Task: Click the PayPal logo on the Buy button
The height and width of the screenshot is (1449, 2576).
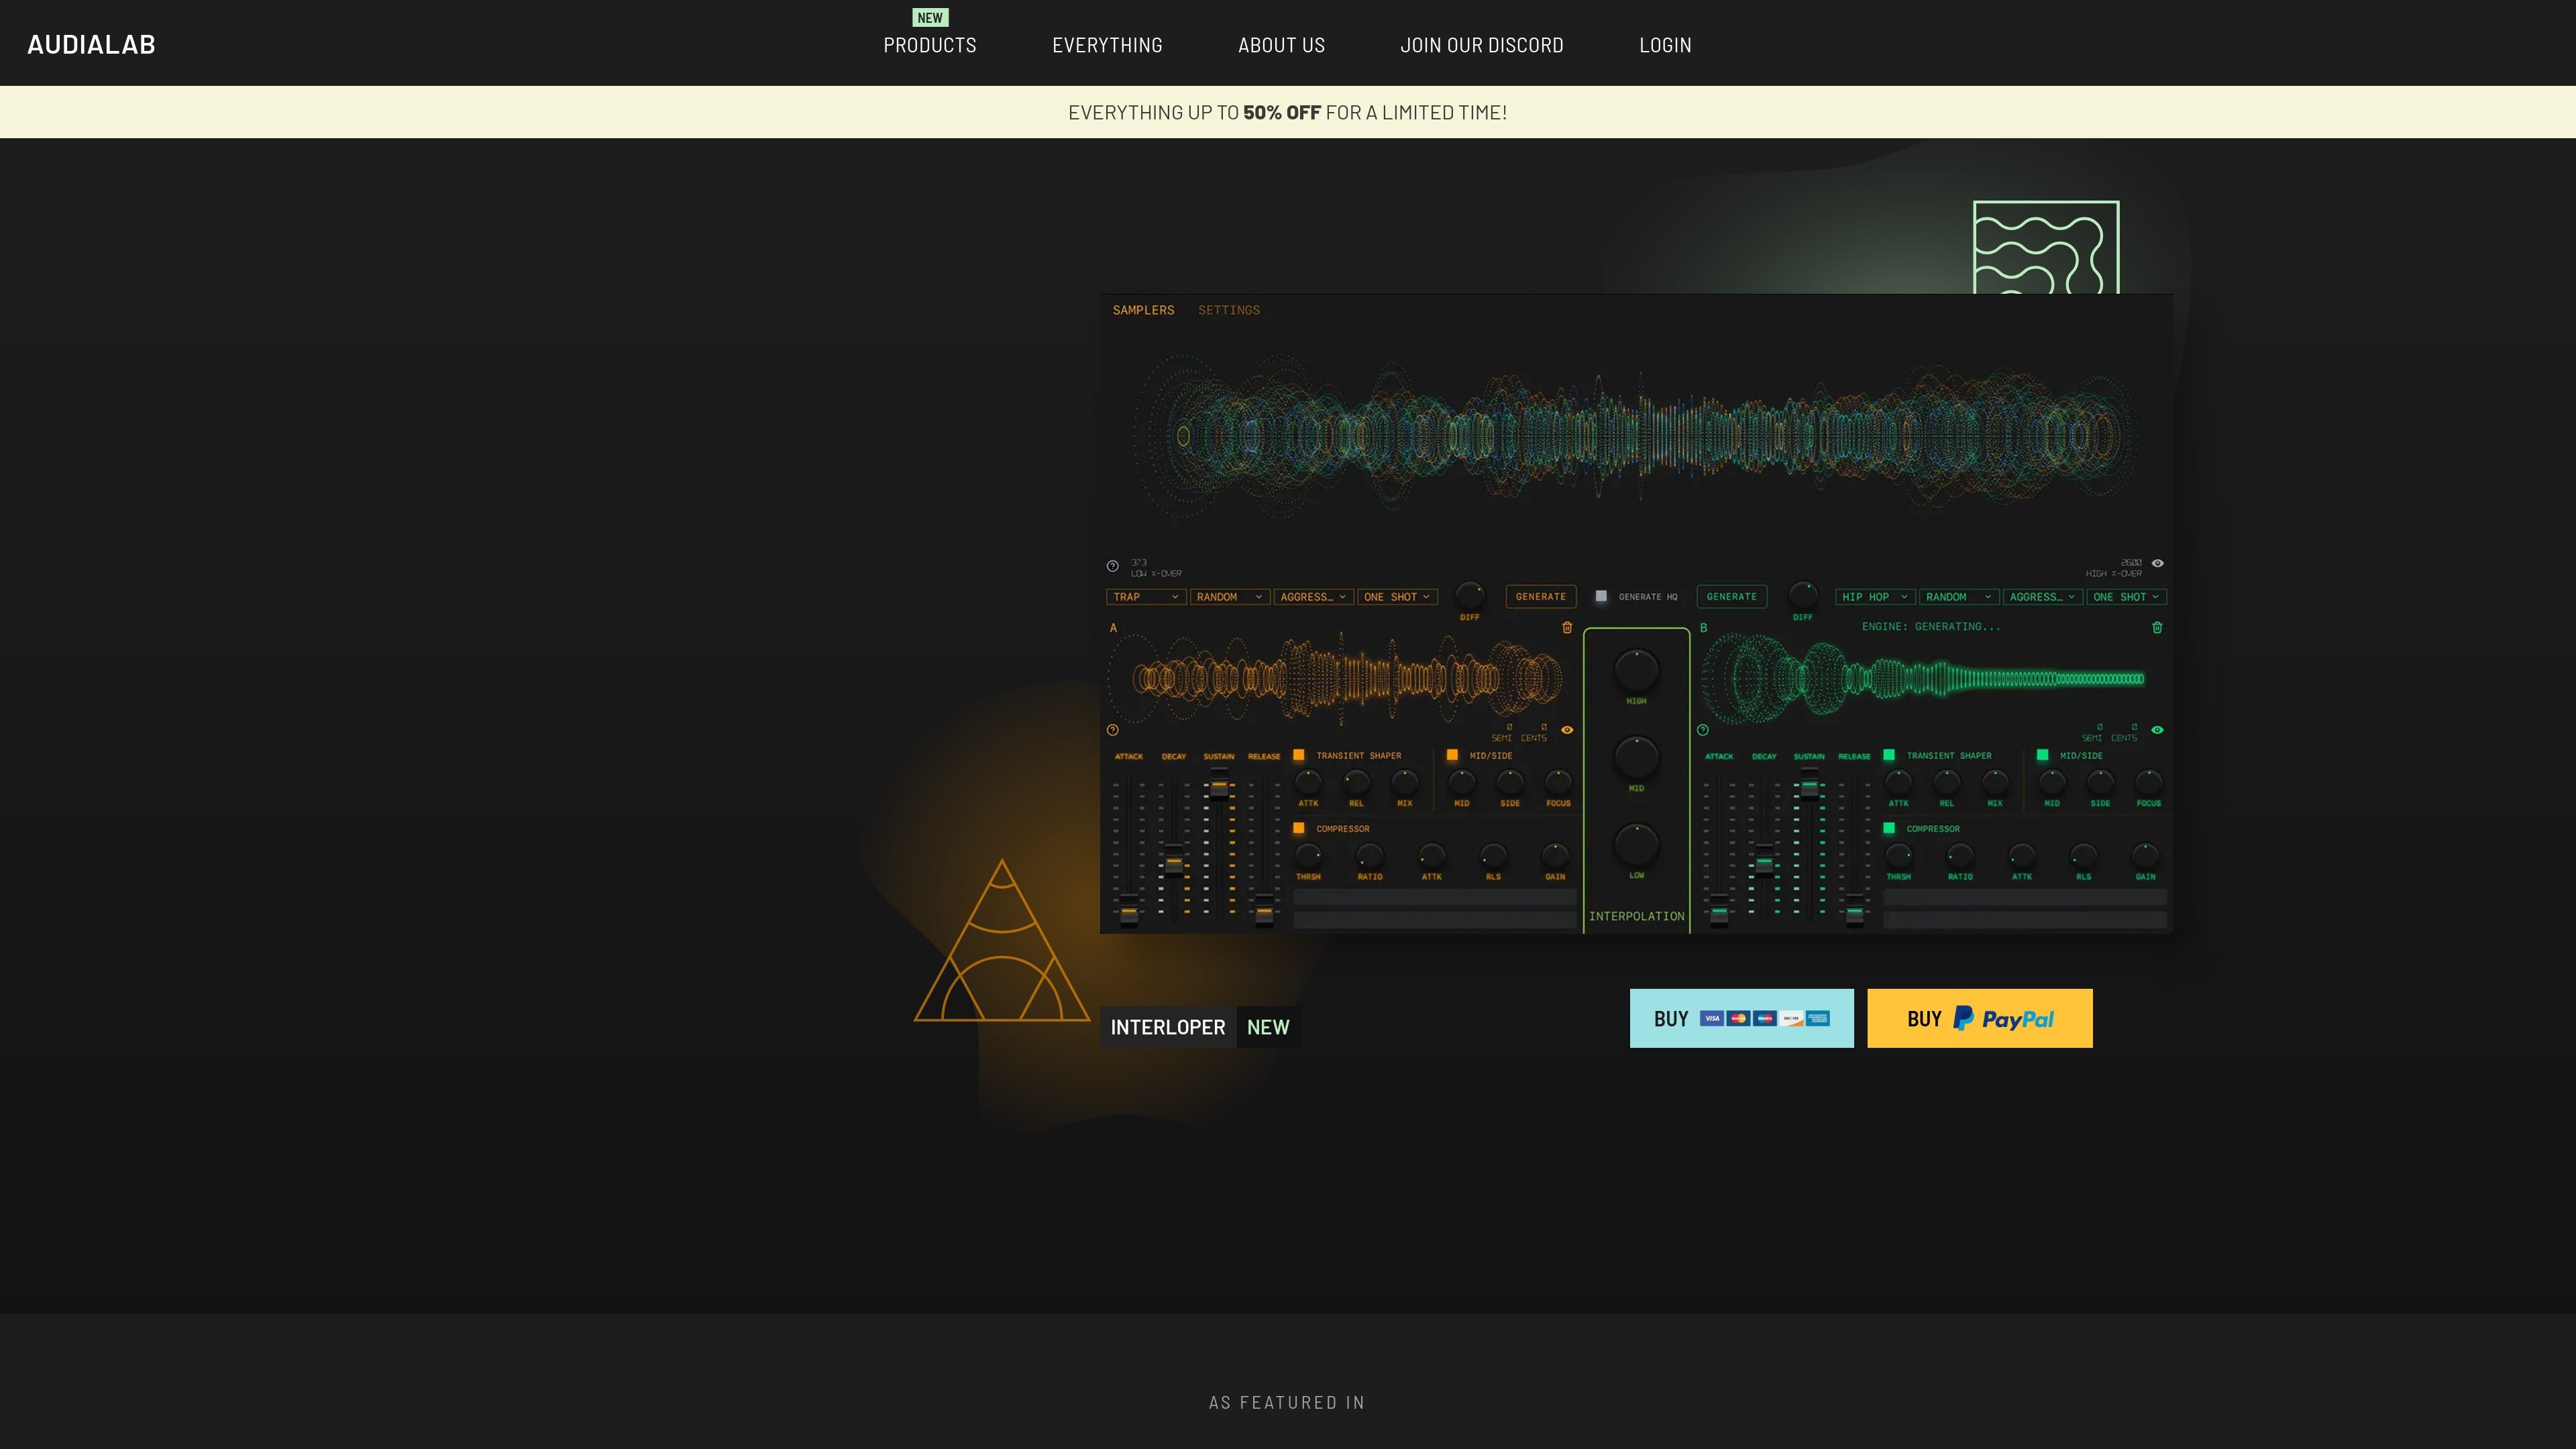Action: click(2004, 1018)
